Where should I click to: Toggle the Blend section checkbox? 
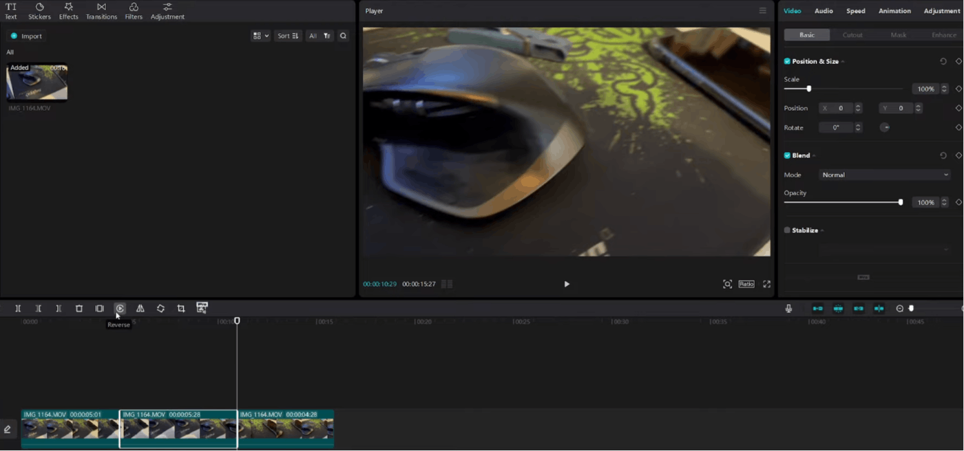click(x=786, y=155)
